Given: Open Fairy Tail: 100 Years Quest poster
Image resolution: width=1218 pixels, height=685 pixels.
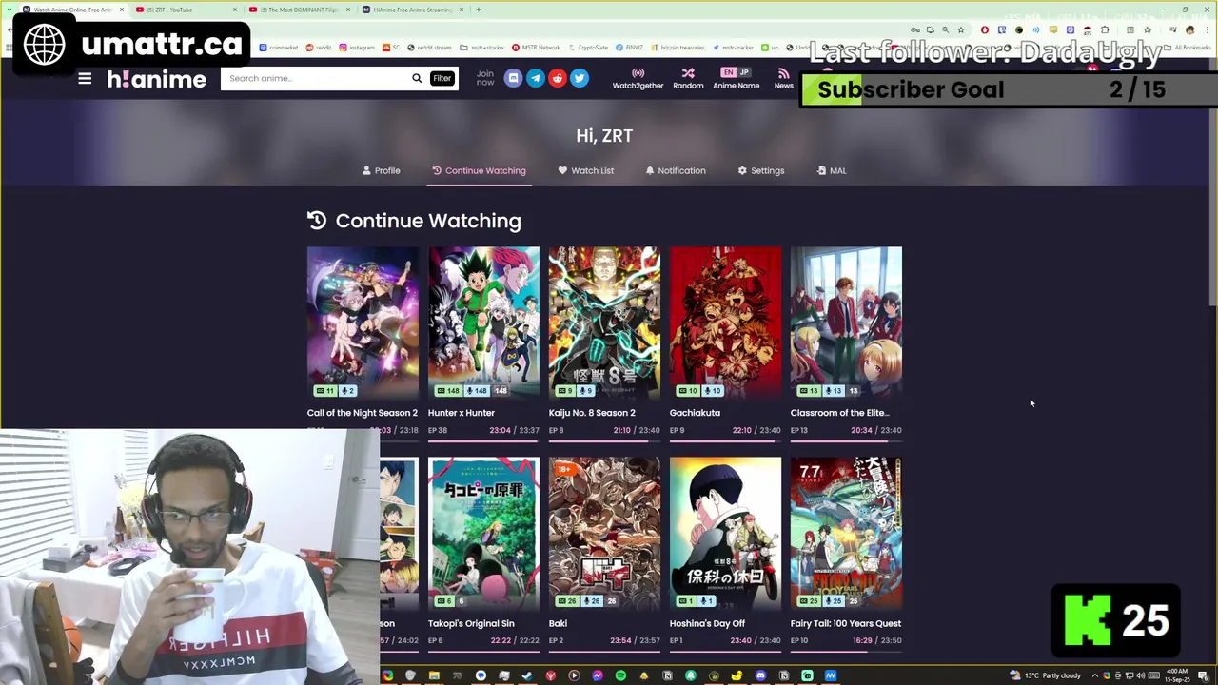Looking at the screenshot, I should (x=846, y=533).
